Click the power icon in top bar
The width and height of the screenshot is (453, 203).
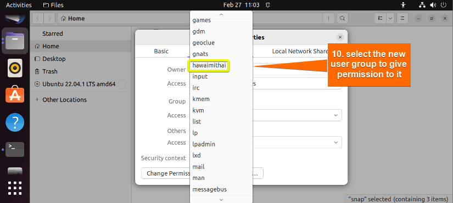click(x=443, y=5)
